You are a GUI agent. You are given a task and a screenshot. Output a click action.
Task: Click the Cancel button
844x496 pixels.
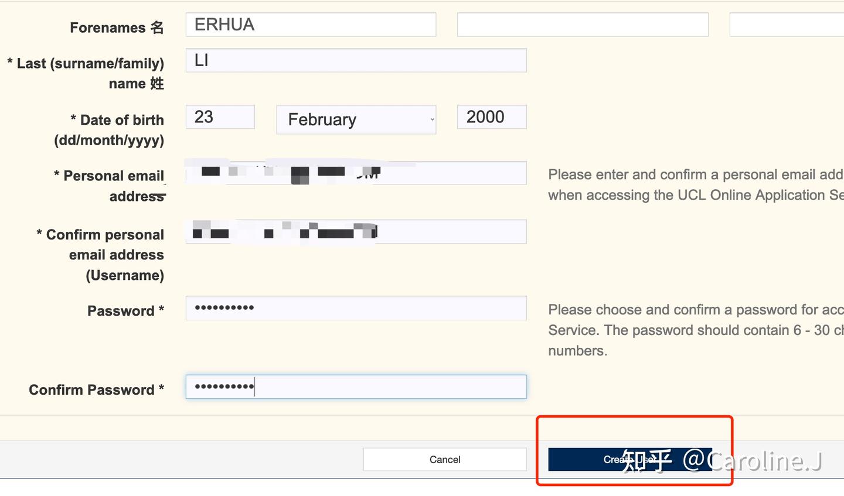(445, 460)
